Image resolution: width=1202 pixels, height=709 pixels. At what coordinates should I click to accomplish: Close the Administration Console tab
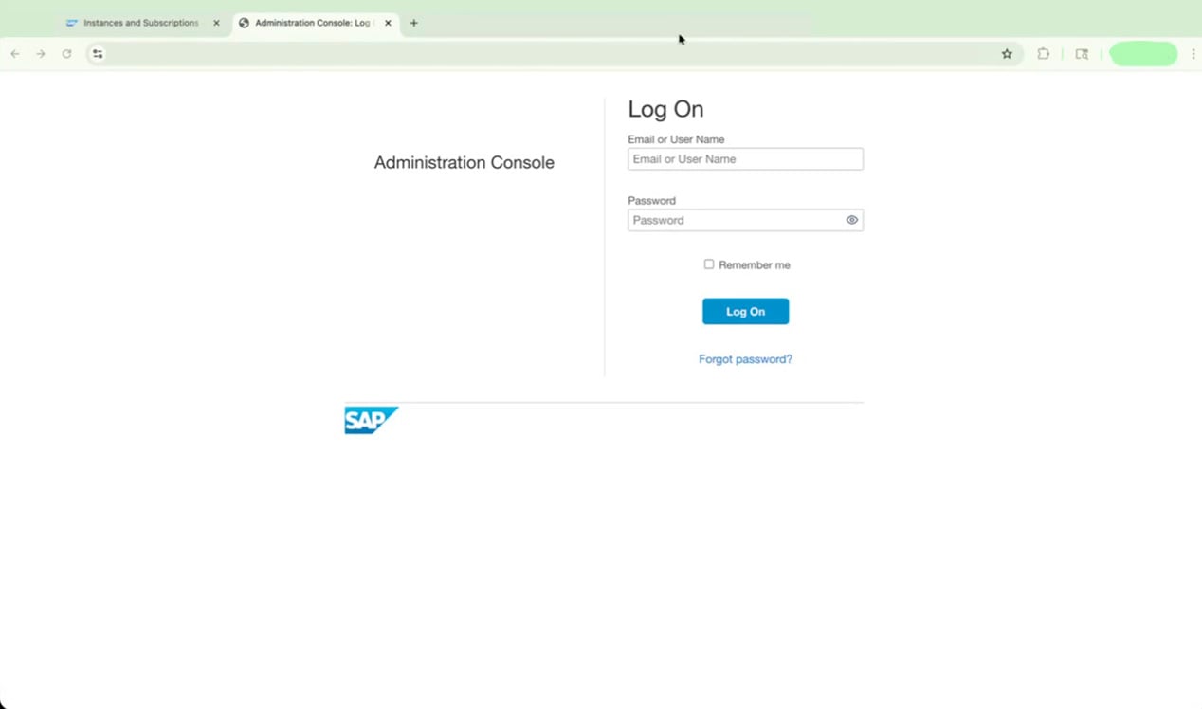(x=388, y=23)
